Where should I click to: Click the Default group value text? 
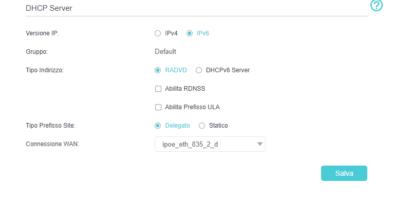pos(165,52)
